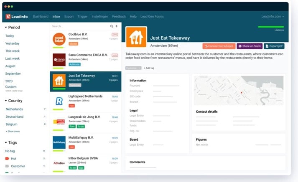
Task: Click the location map thumbnail
Action: click(239, 91)
